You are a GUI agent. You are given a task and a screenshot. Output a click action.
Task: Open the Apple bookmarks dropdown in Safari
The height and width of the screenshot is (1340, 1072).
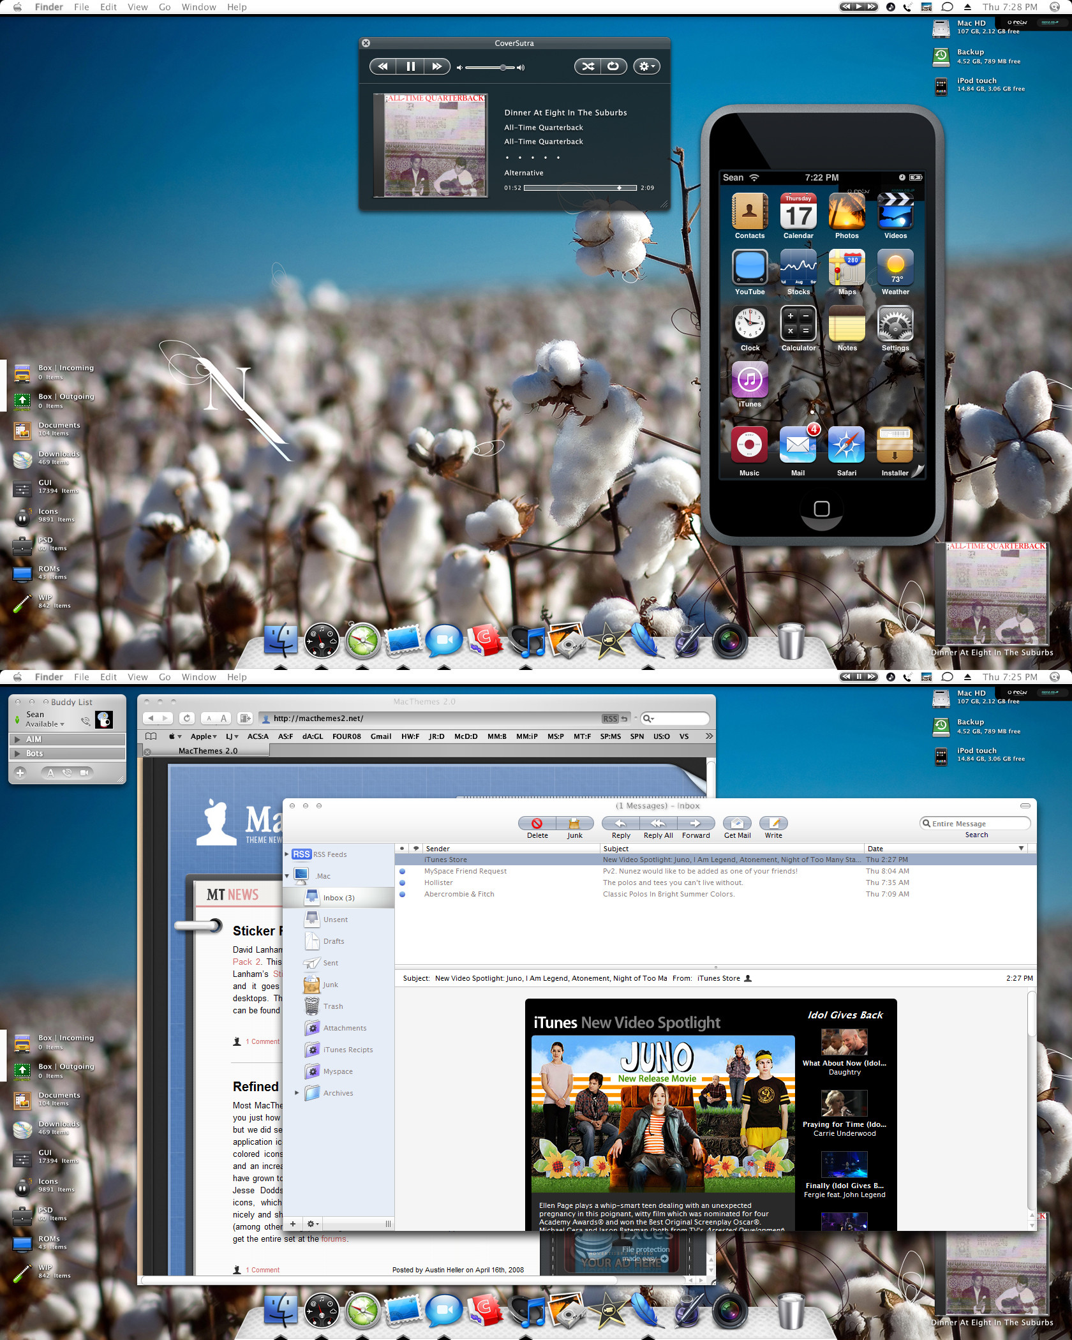[204, 736]
